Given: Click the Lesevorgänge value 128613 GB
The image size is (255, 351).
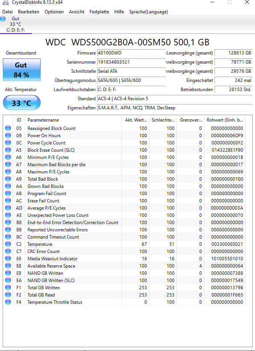Looking at the screenshot, I should click(x=234, y=53).
